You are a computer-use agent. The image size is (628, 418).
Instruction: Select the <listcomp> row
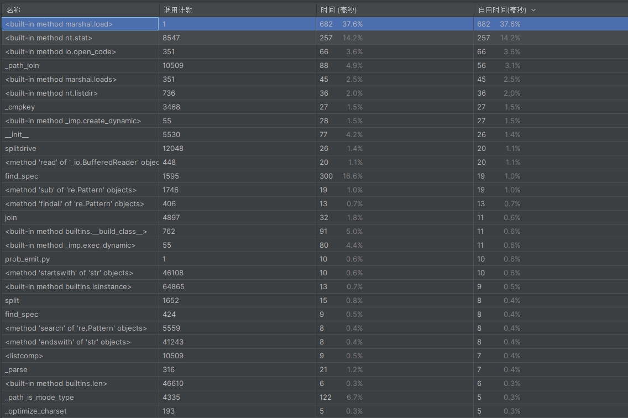click(314, 356)
